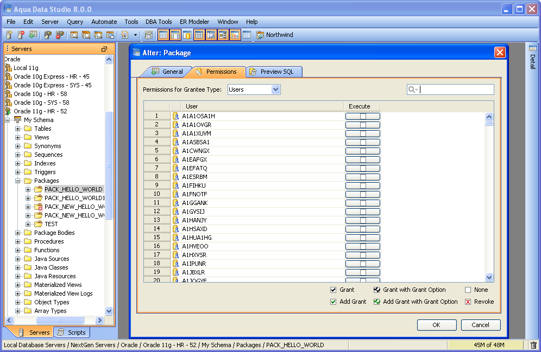Expand the Materialized Views folder
541x352 pixels.
point(17,285)
